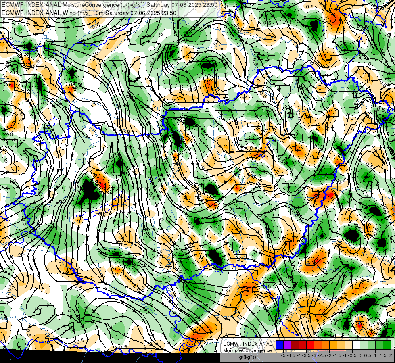The width and height of the screenshot is (395, 363).
Task: Click the darkest red legend swatch
Action: (x=295, y=345)
